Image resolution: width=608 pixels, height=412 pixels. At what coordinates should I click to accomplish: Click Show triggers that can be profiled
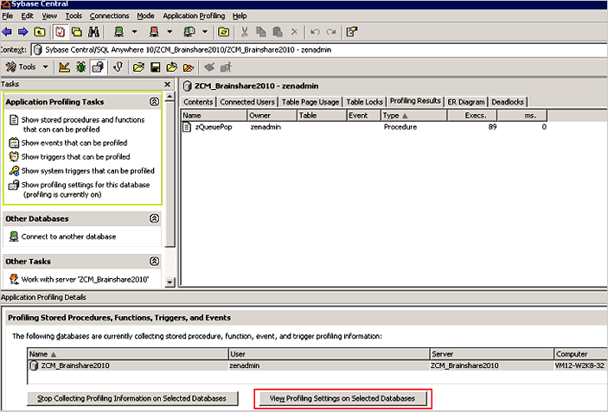tap(75, 157)
